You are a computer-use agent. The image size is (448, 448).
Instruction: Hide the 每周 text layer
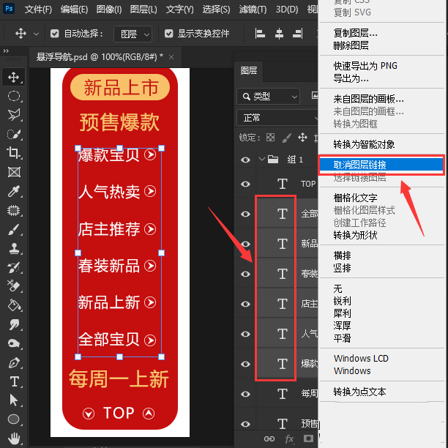tap(245, 394)
